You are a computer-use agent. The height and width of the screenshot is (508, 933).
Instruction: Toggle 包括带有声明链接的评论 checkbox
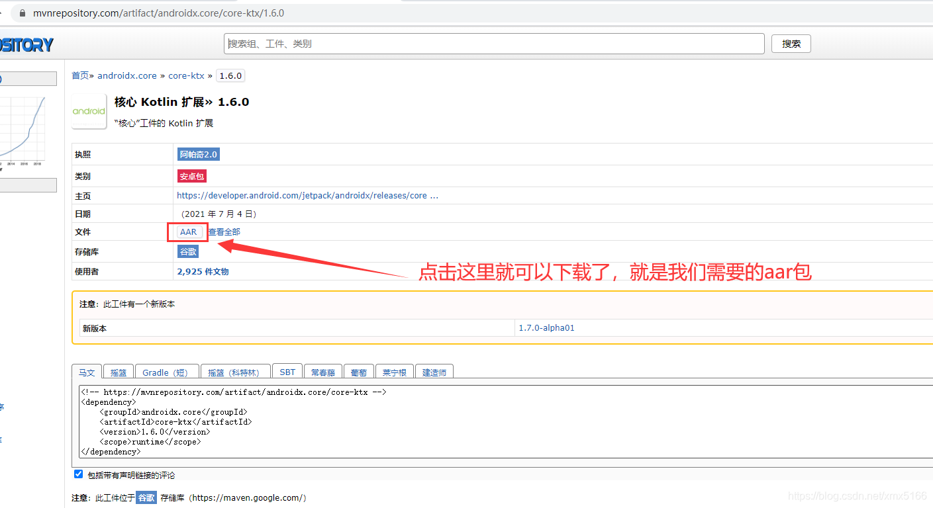79,474
